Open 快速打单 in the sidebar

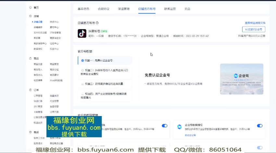tap(38, 101)
